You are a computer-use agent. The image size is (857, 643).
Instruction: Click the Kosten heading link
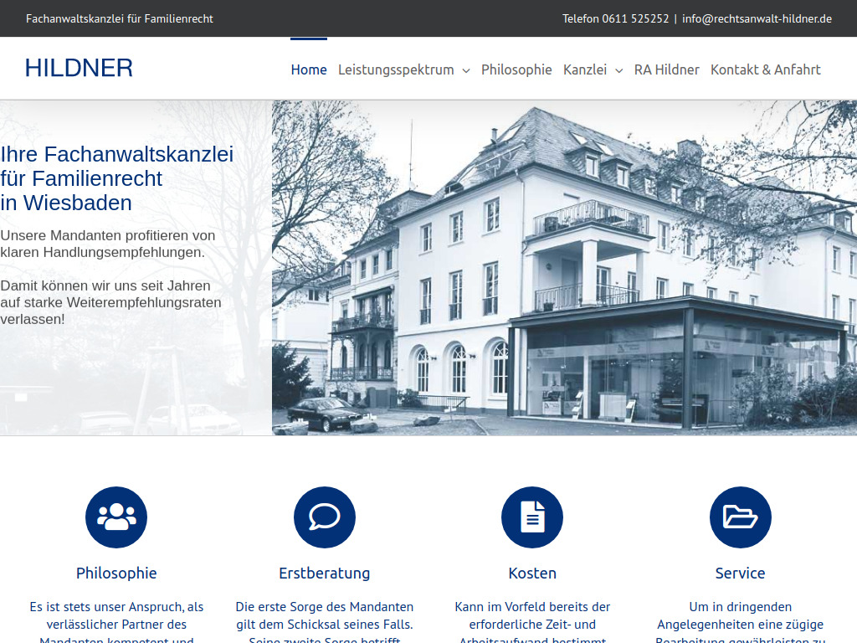pos(532,574)
